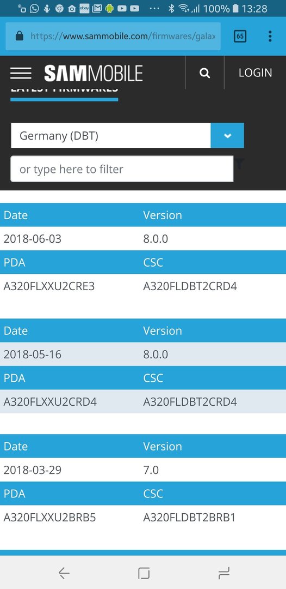Screen dimensions: 286x589
Task: Click the LOGIN link
Action: [x=256, y=73]
